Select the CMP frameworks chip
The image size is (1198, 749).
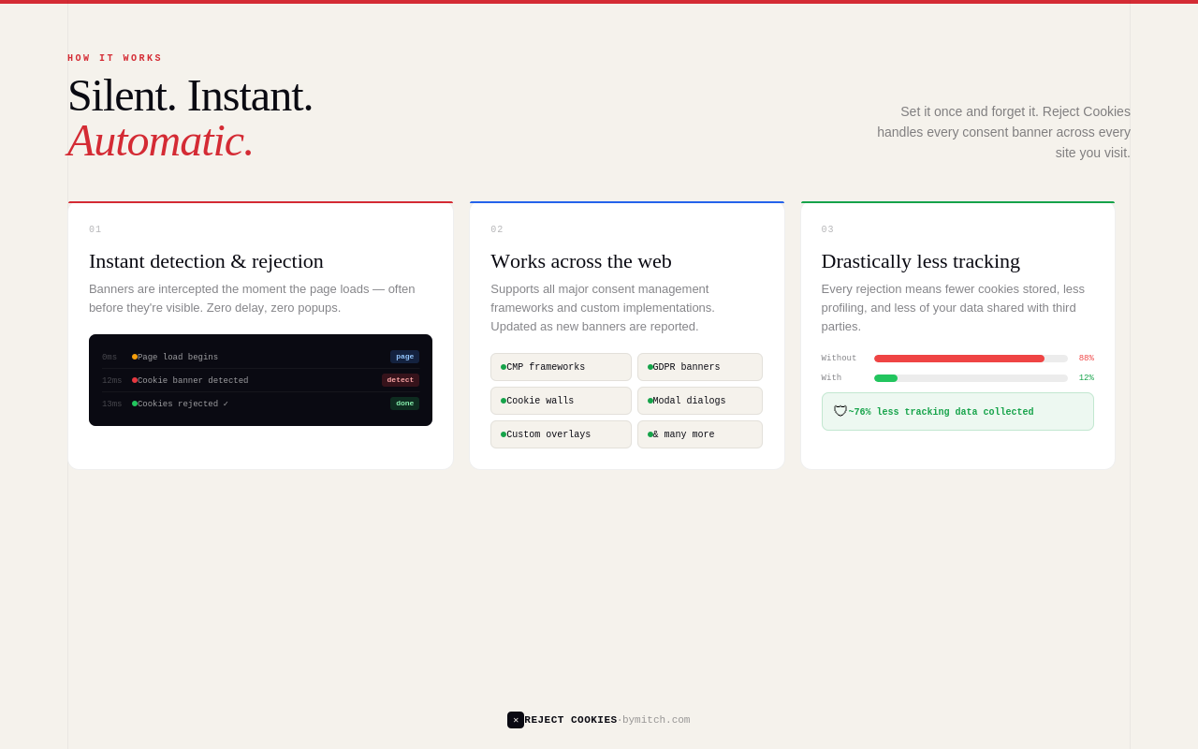(x=561, y=367)
